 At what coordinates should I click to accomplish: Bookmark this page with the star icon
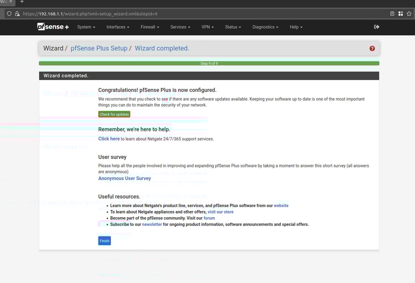tap(409, 14)
